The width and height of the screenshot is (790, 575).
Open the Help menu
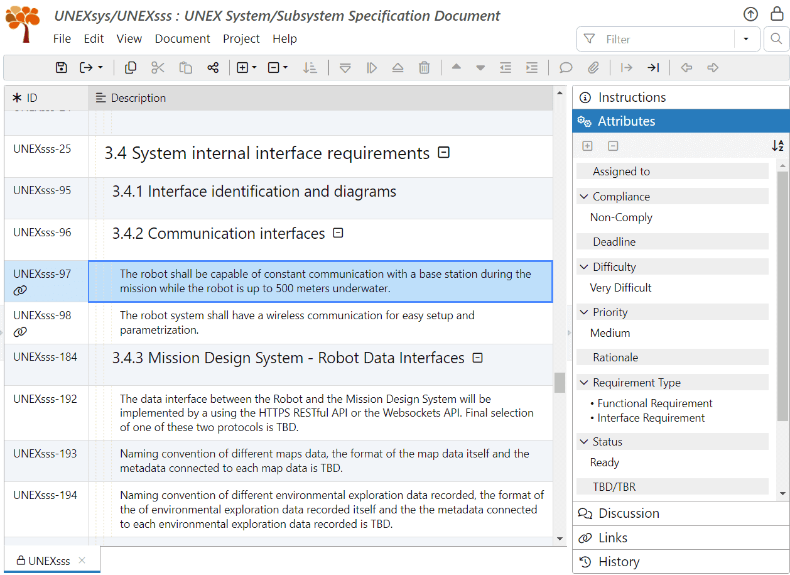click(x=284, y=39)
